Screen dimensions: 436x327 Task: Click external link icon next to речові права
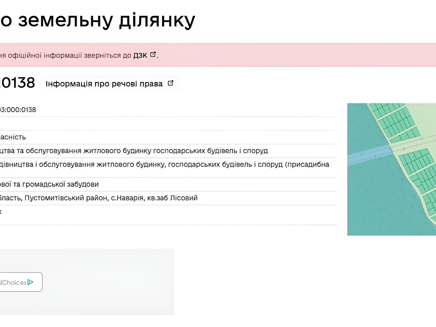[x=170, y=83]
